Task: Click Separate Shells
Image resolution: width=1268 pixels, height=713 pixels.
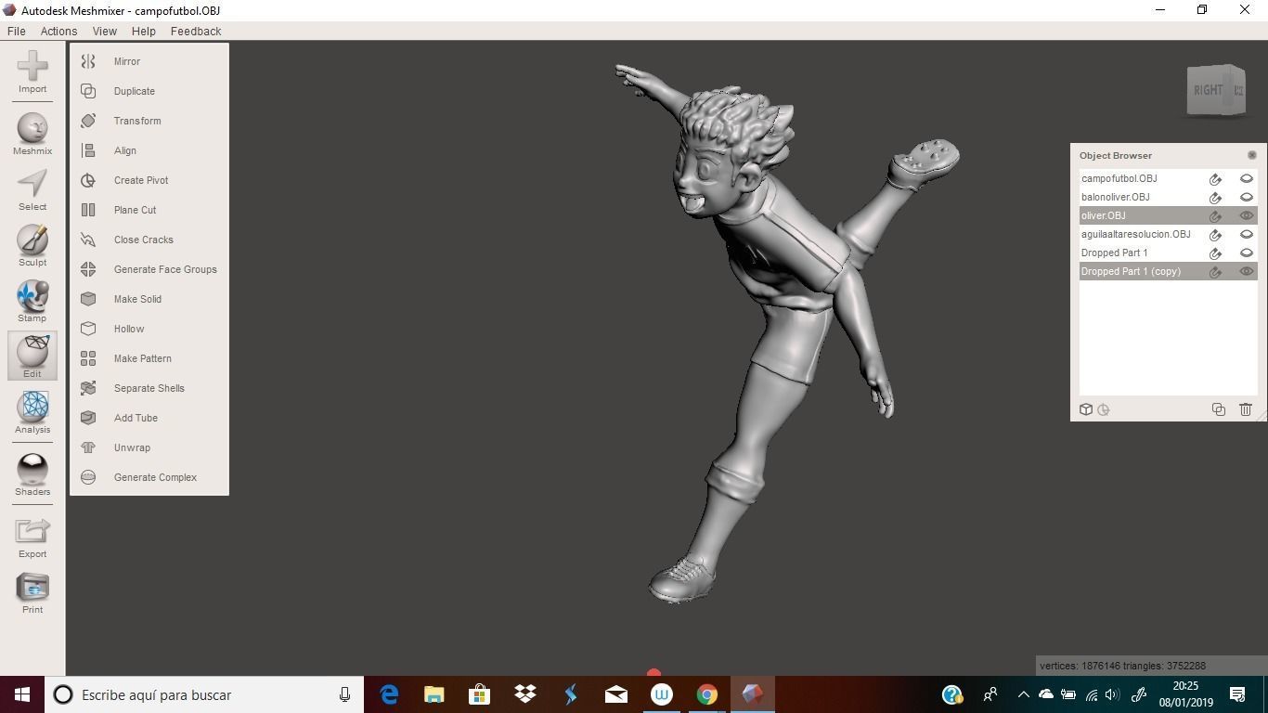Action: [149, 388]
